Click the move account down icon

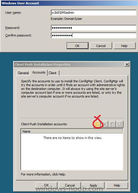[x=120, y=124]
